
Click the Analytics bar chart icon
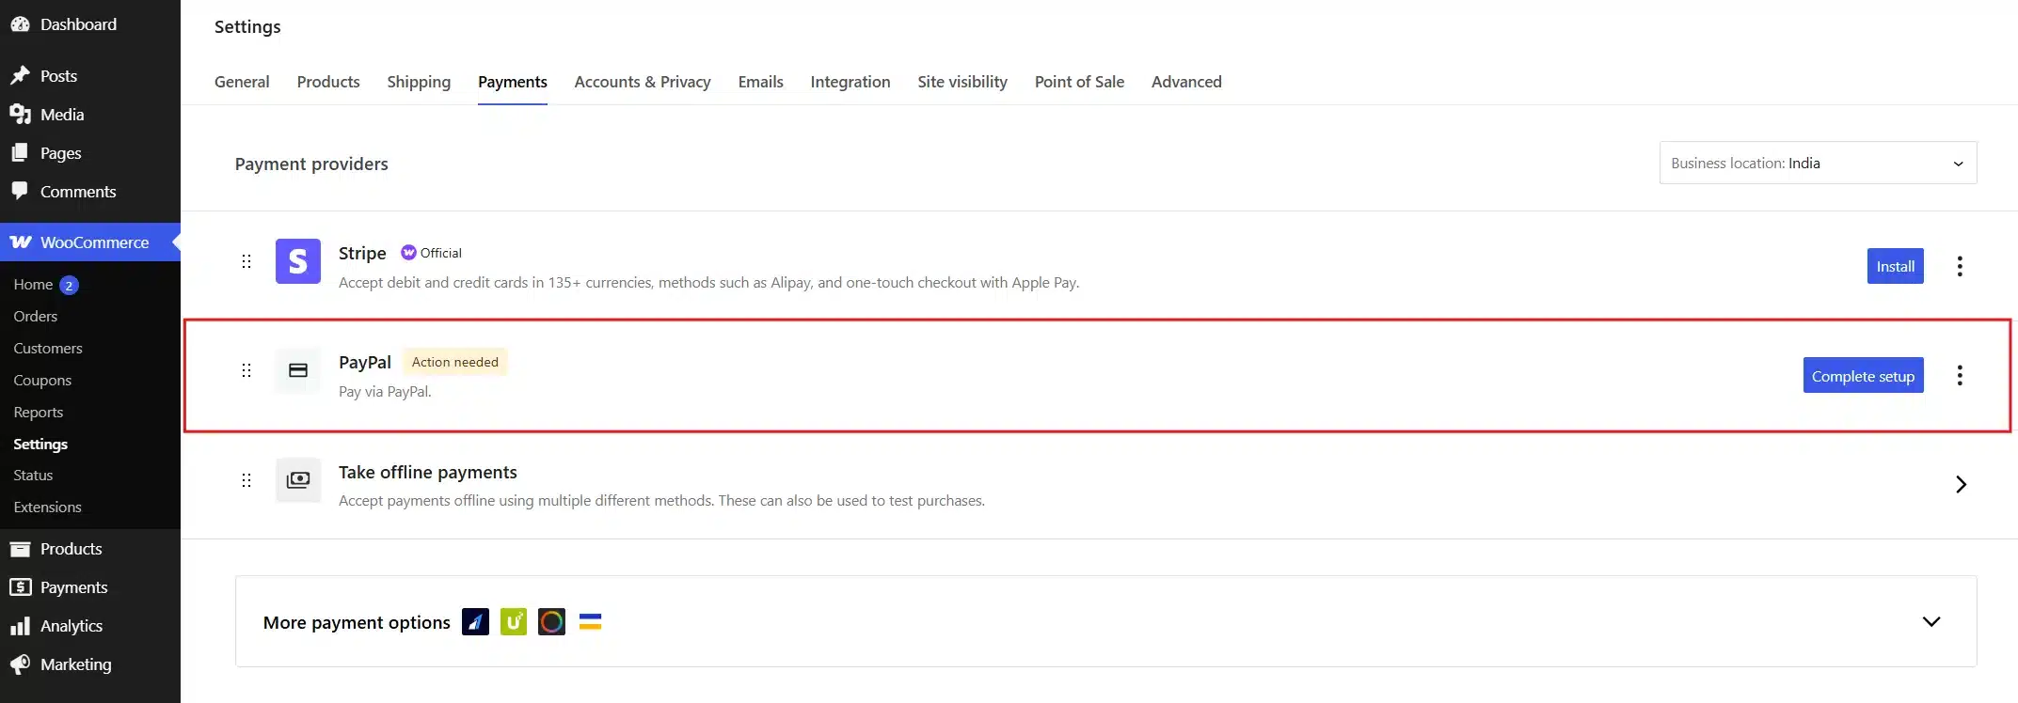pos(20,626)
